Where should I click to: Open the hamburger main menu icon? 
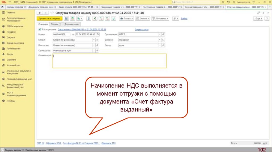click(10, 2)
